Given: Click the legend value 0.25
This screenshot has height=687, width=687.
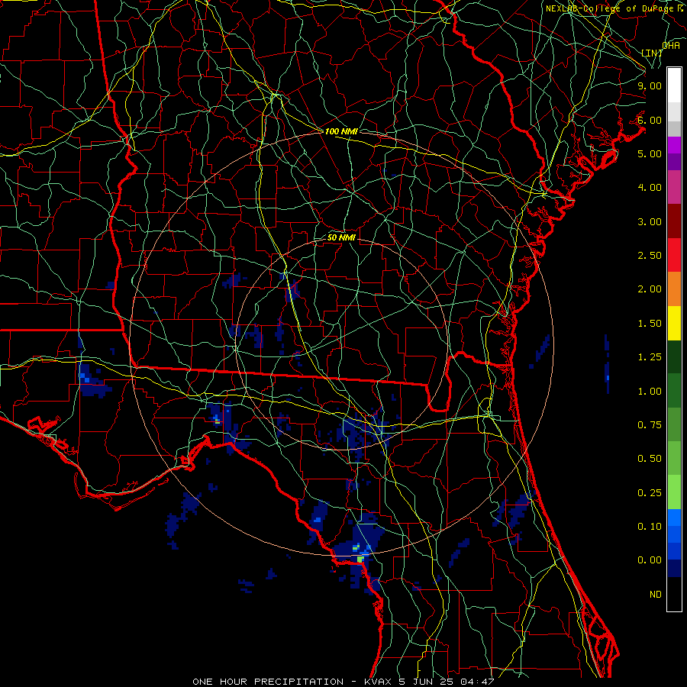Looking at the screenshot, I should coord(650,493).
